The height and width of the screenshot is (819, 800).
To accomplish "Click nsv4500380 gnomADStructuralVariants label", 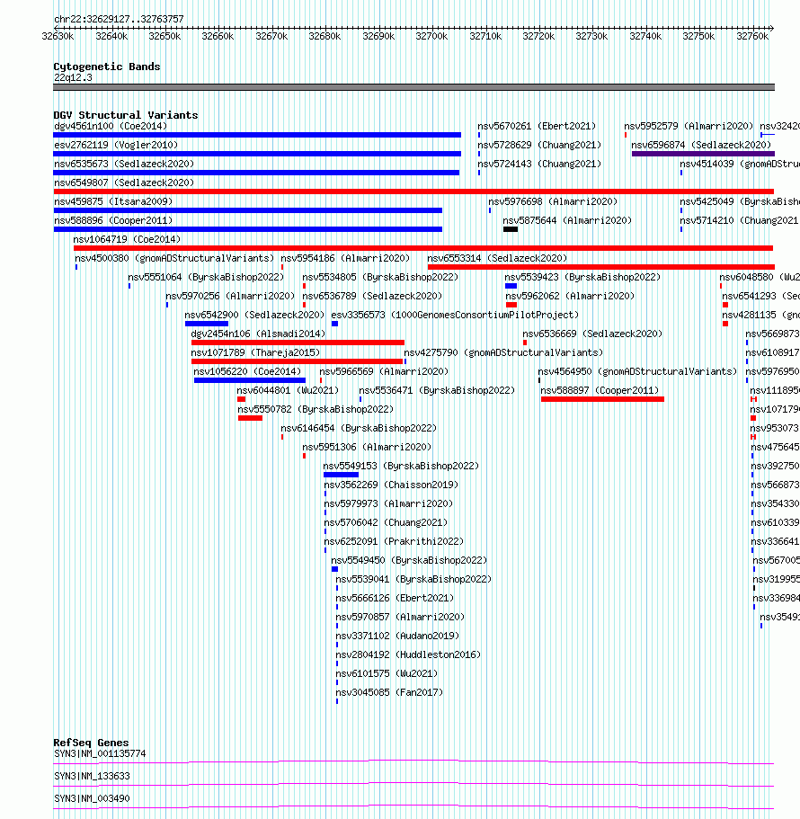I will pos(174,258).
